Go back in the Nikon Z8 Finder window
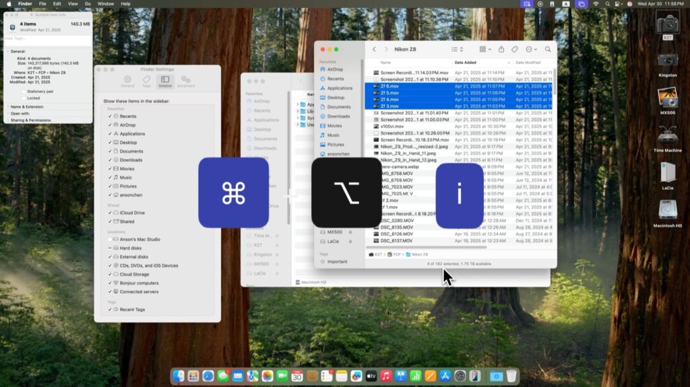Viewport: 690px width, 387px height. click(375, 49)
